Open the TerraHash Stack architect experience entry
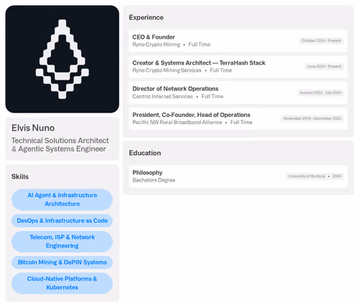This screenshot has height=307, width=359. click(238, 67)
